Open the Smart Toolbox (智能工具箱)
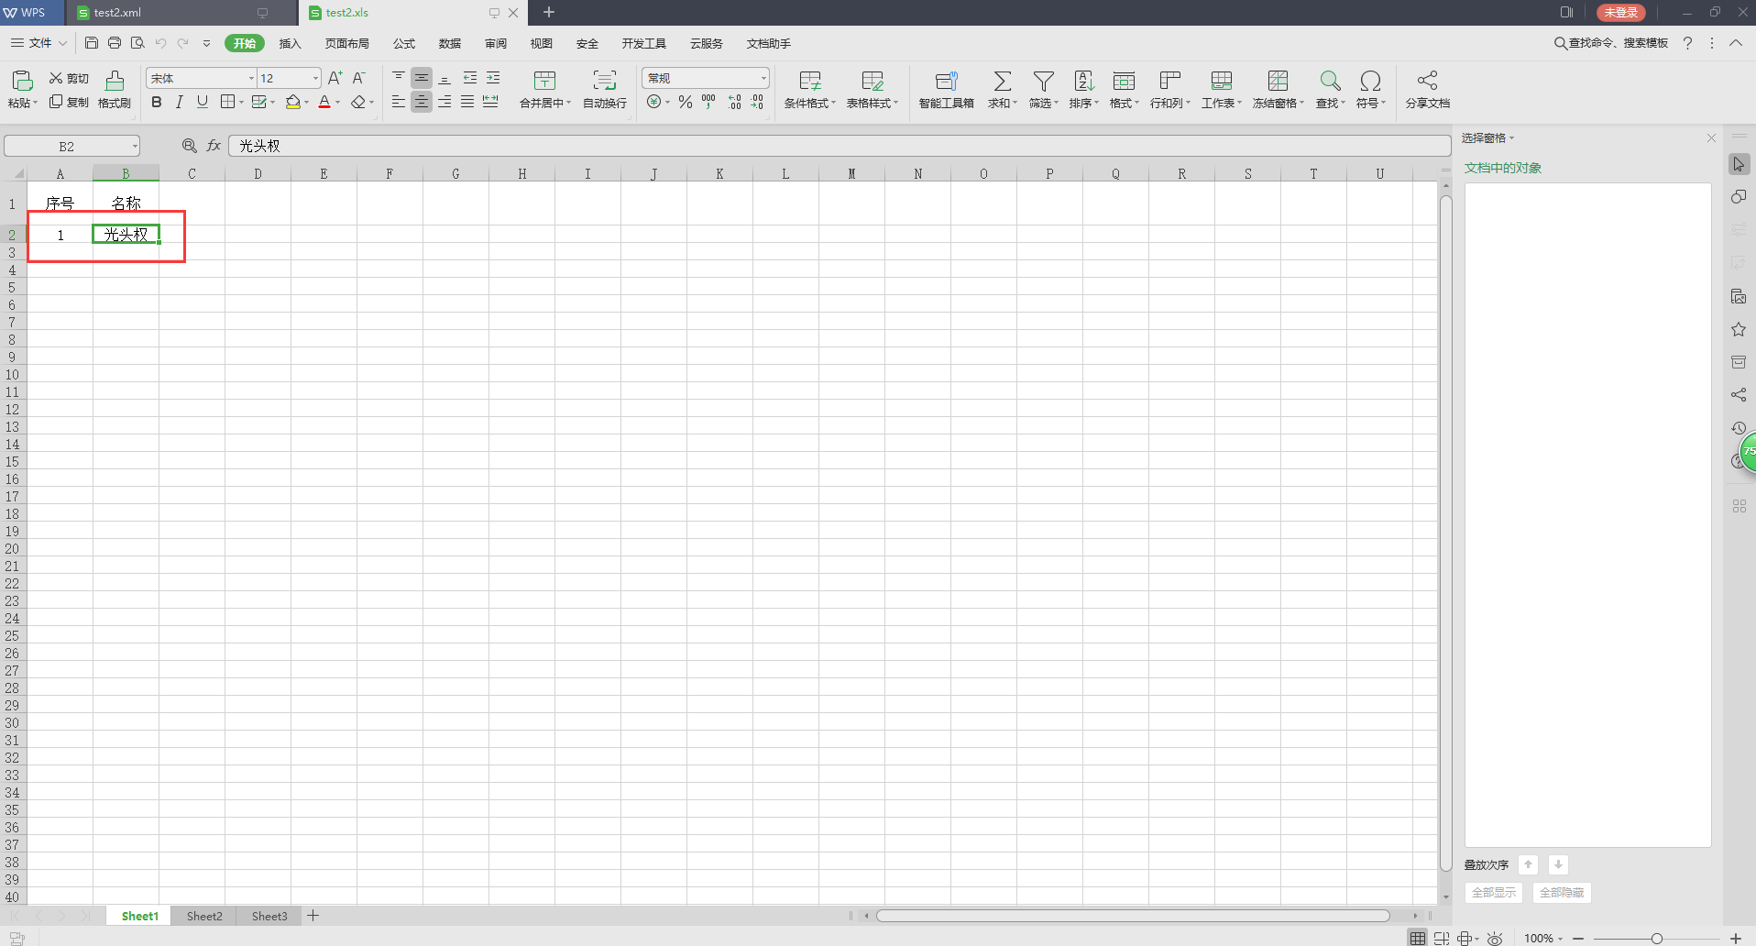Screen dimensions: 1756x946 947,90
